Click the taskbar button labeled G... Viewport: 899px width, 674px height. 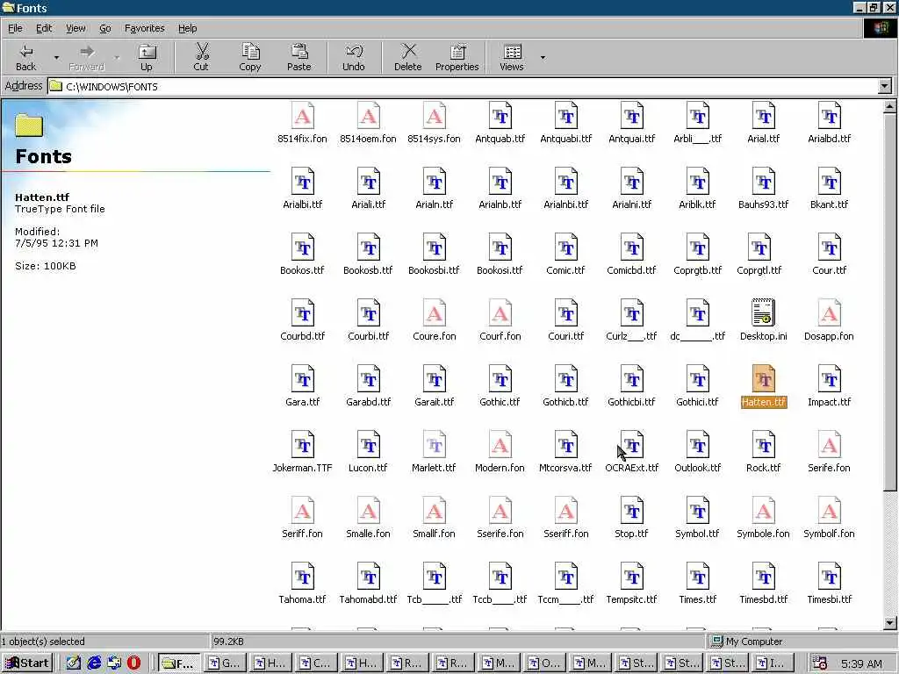coord(226,663)
